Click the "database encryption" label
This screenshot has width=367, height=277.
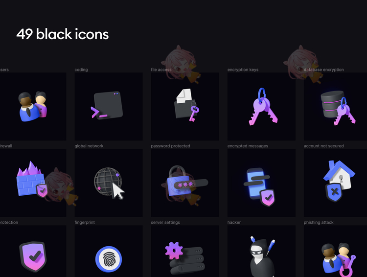coord(324,69)
